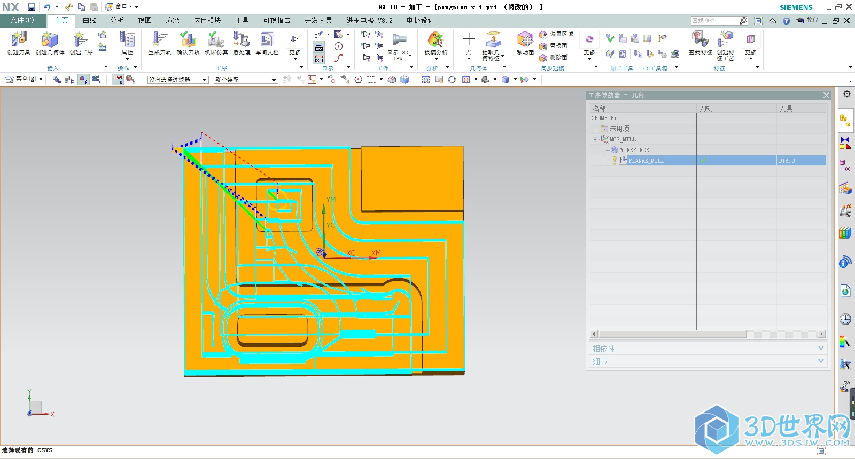Viewport: 855px width, 459px height.
Task: Click the Toolpath (刀轨) column header
Action: [x=737, y=108]
